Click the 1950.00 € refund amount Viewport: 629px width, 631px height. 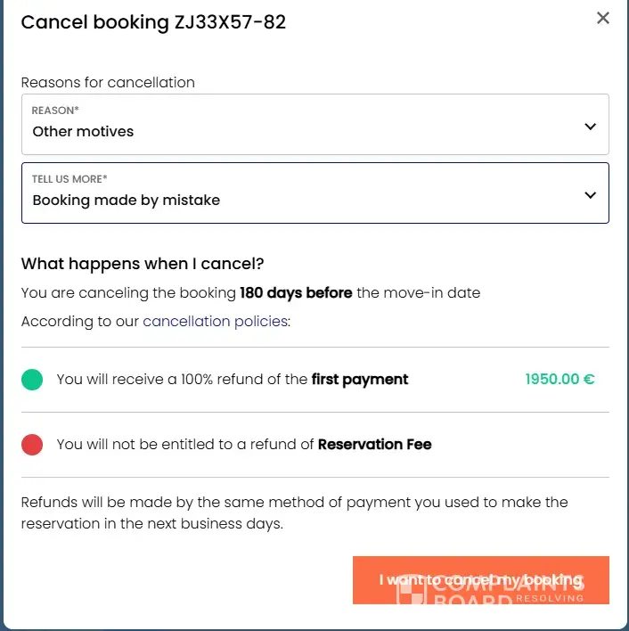coord(560,379)
